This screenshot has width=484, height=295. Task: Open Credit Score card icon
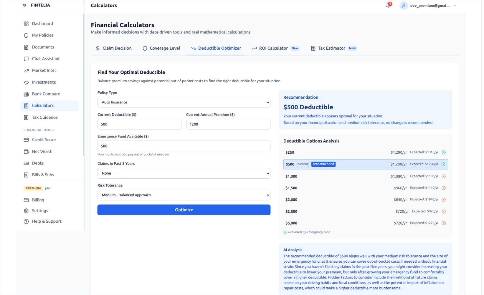(x=26, y=140)
